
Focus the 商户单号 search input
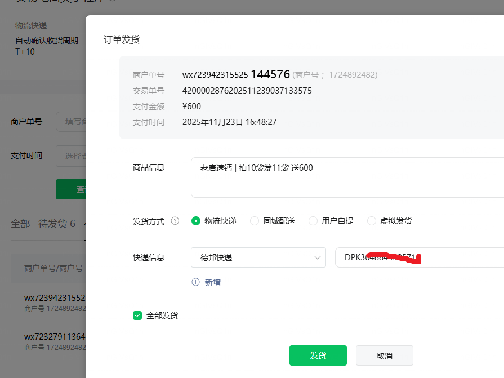[70, 122]
